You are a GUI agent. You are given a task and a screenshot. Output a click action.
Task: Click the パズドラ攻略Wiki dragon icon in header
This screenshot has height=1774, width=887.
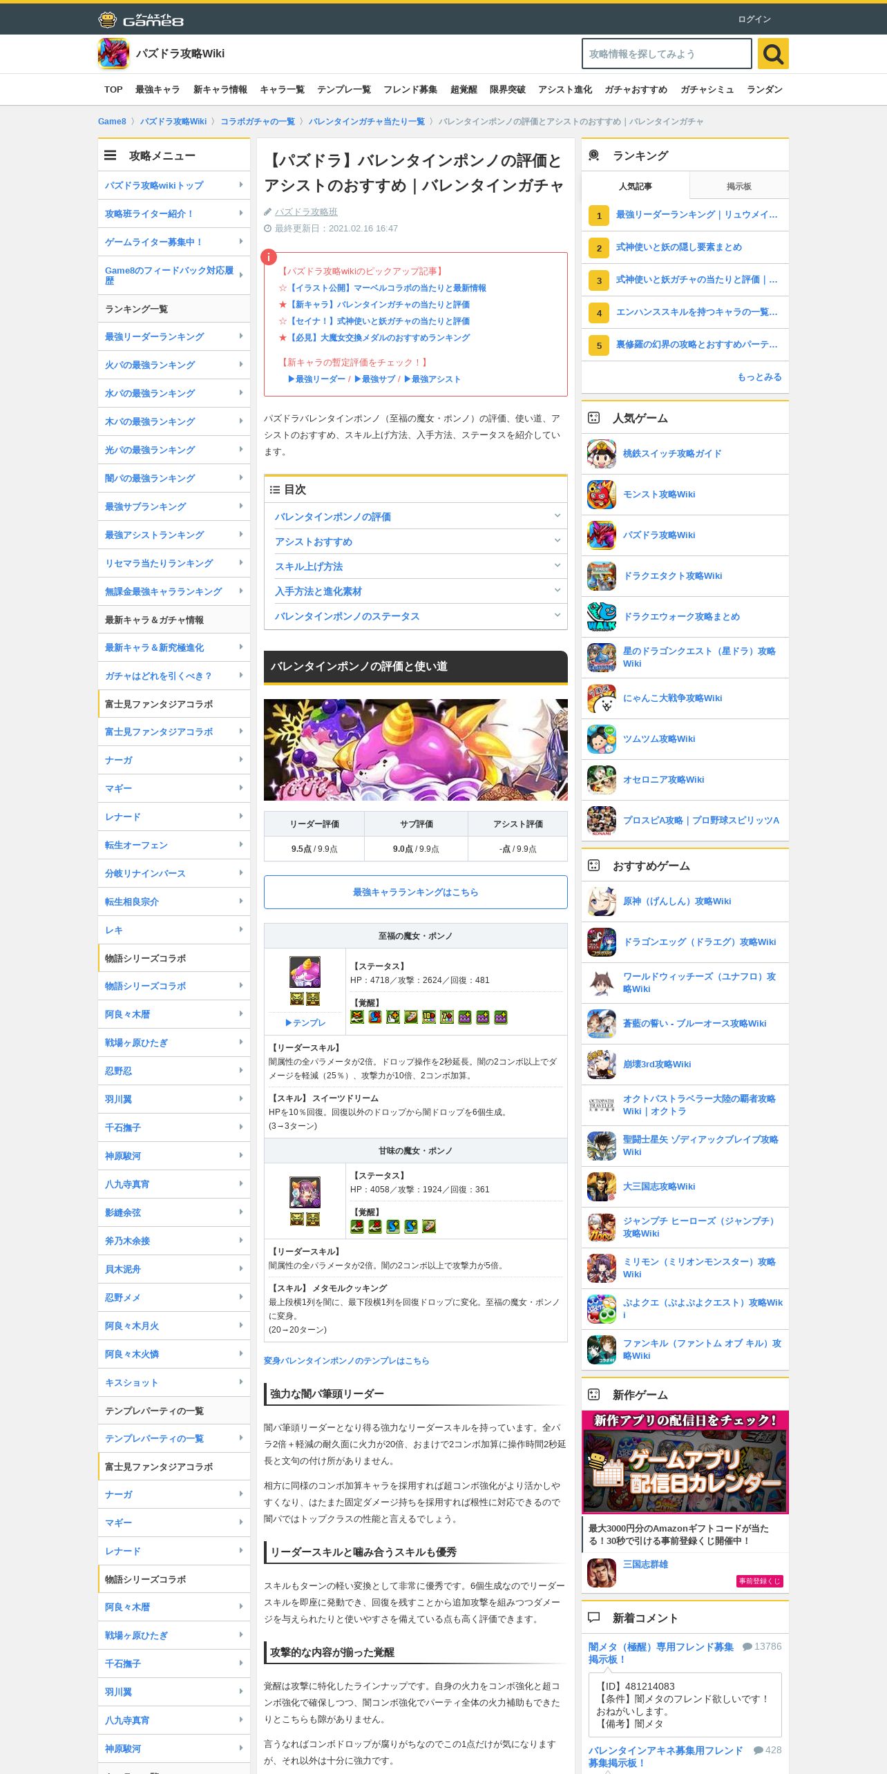click(x=113, y=54)
